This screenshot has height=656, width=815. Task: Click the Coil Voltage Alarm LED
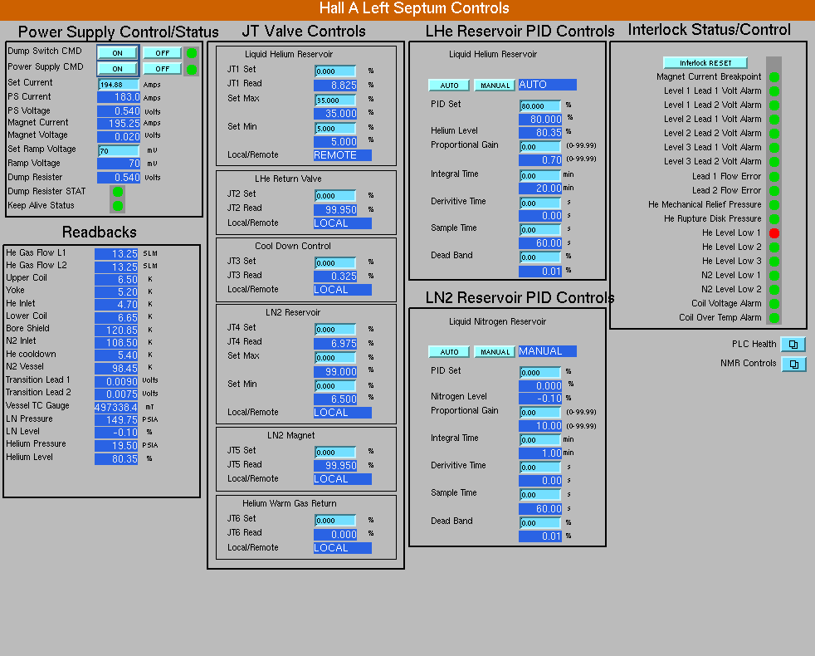coord(774,304)
